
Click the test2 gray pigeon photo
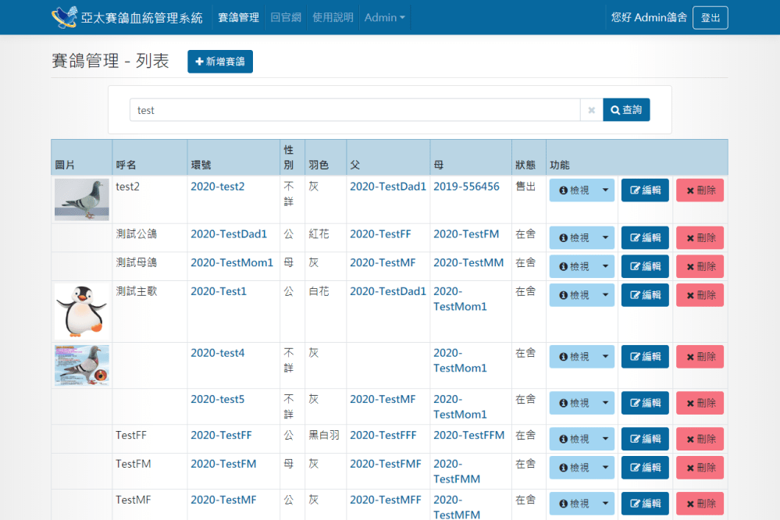point(81,199)
